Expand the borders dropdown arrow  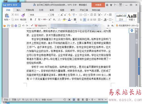coord(113,20)
